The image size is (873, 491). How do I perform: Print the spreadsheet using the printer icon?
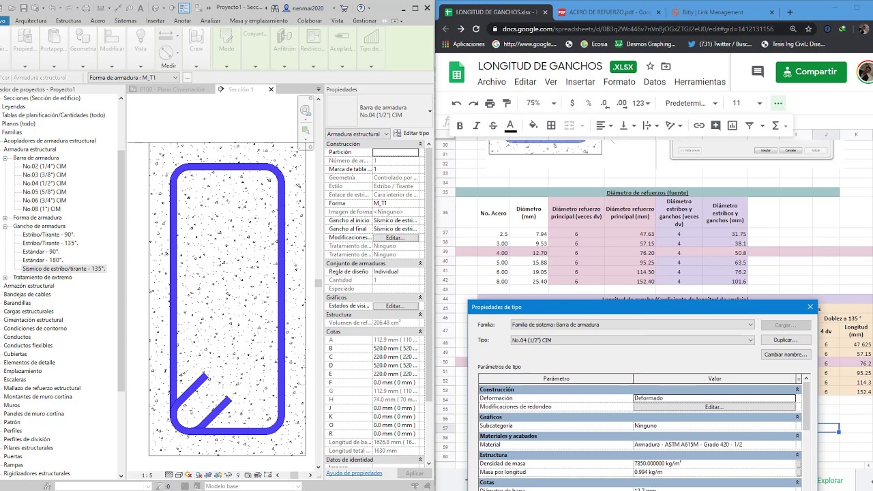(490, 104)
